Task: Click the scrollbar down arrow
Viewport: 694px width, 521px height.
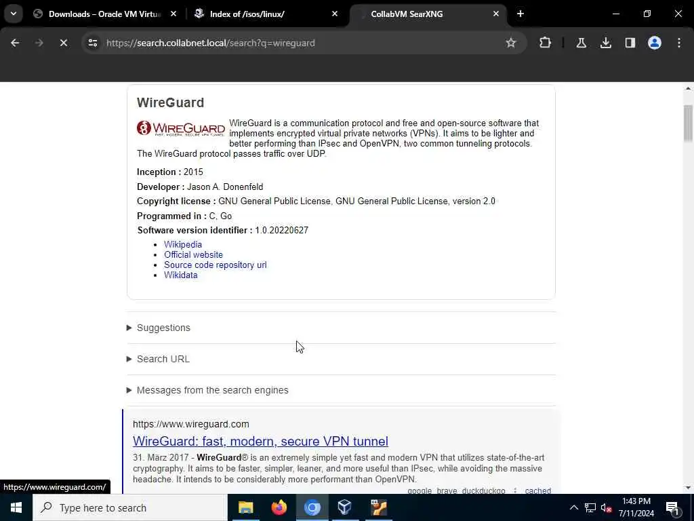Action: [688, 488]
